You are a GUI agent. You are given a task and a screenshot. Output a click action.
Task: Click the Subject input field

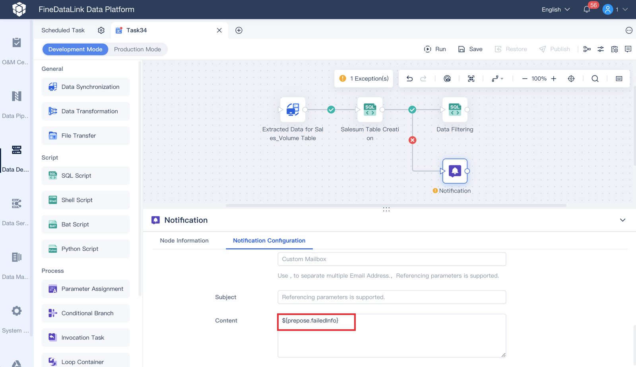coord(392,297)
